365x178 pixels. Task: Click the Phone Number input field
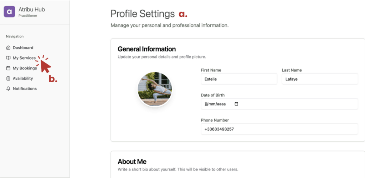pos(279,129)
